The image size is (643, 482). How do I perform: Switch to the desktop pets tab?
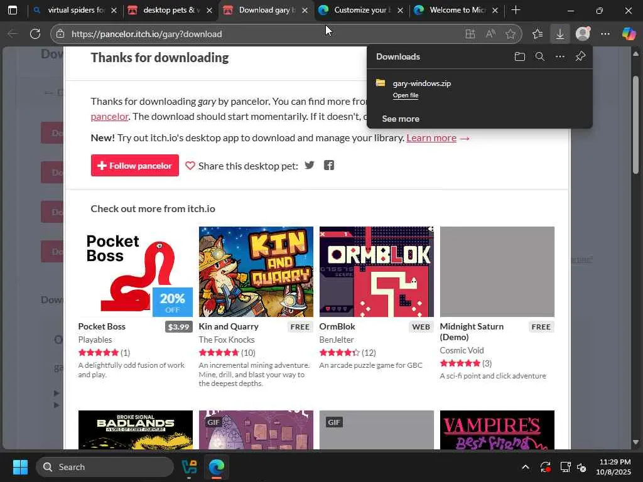tap(171, 10)
